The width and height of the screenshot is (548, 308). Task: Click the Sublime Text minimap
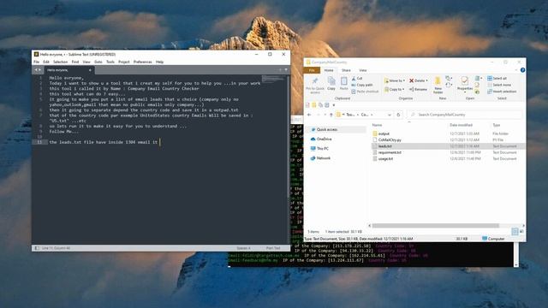(273, 79)
